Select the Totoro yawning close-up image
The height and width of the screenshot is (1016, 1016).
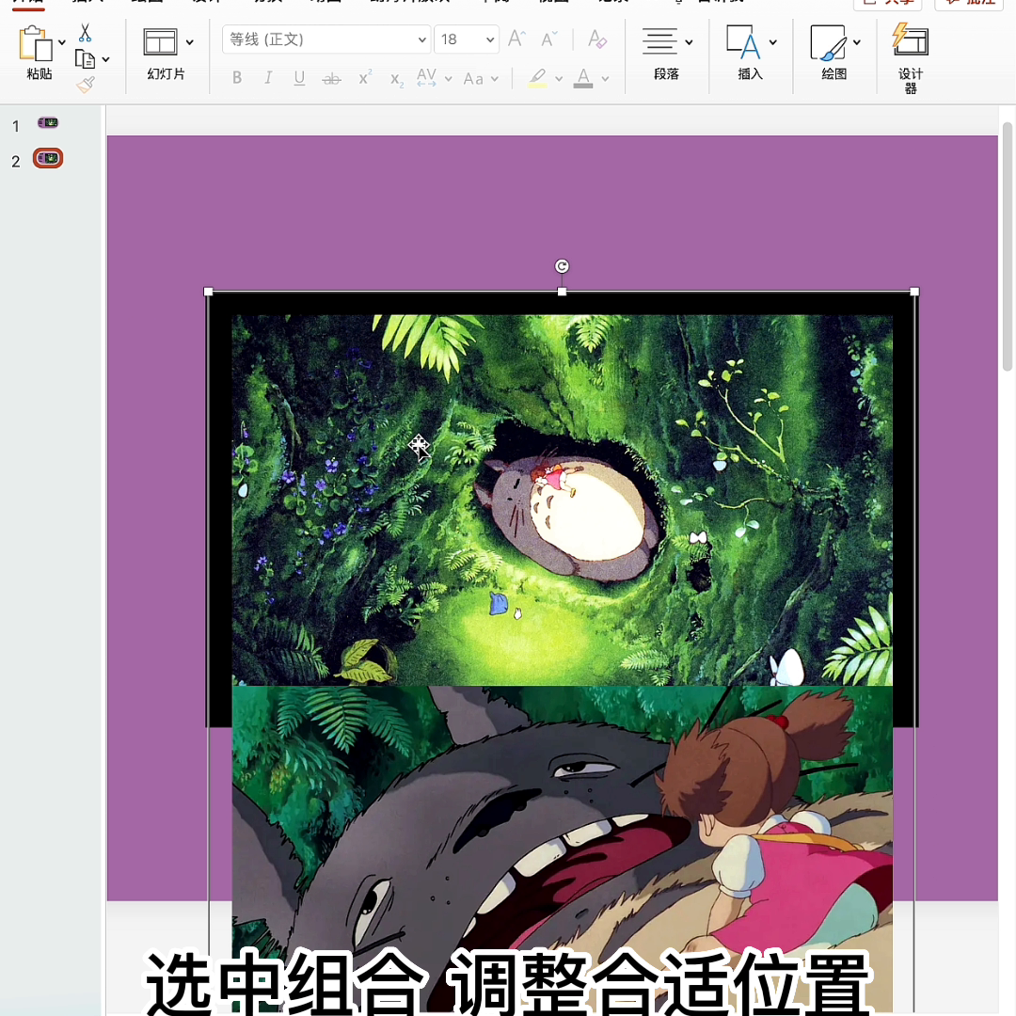pyautogui.click(x=562, y=850)
